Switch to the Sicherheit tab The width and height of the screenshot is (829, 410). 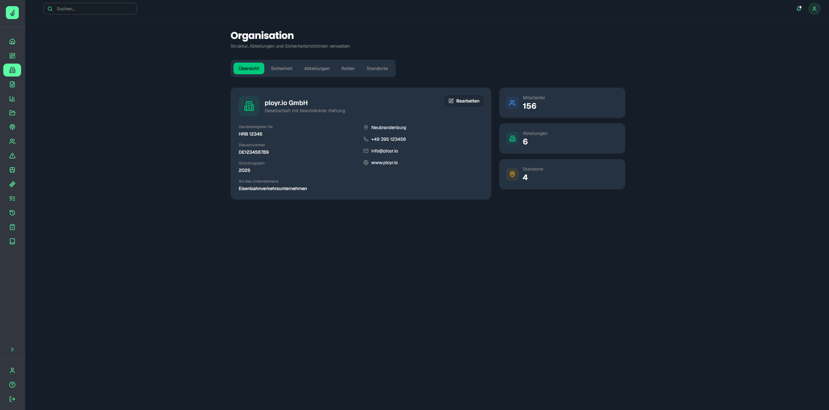point(281,68)
